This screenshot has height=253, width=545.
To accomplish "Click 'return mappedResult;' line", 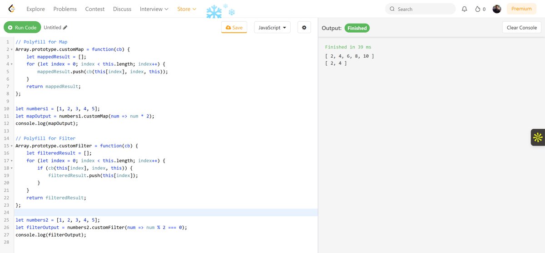I will click(53, 86).
